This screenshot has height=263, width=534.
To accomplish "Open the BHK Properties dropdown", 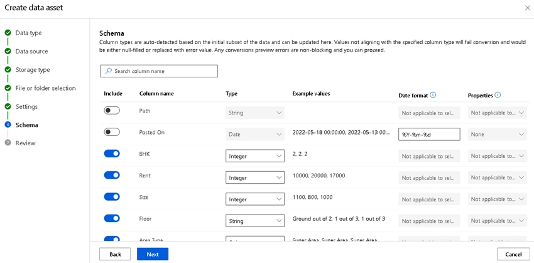I will [498, 156].
